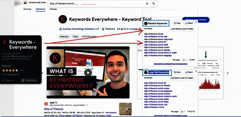Play the Keywords Everywhere video

pyautogui.click(x=88, y=73)
